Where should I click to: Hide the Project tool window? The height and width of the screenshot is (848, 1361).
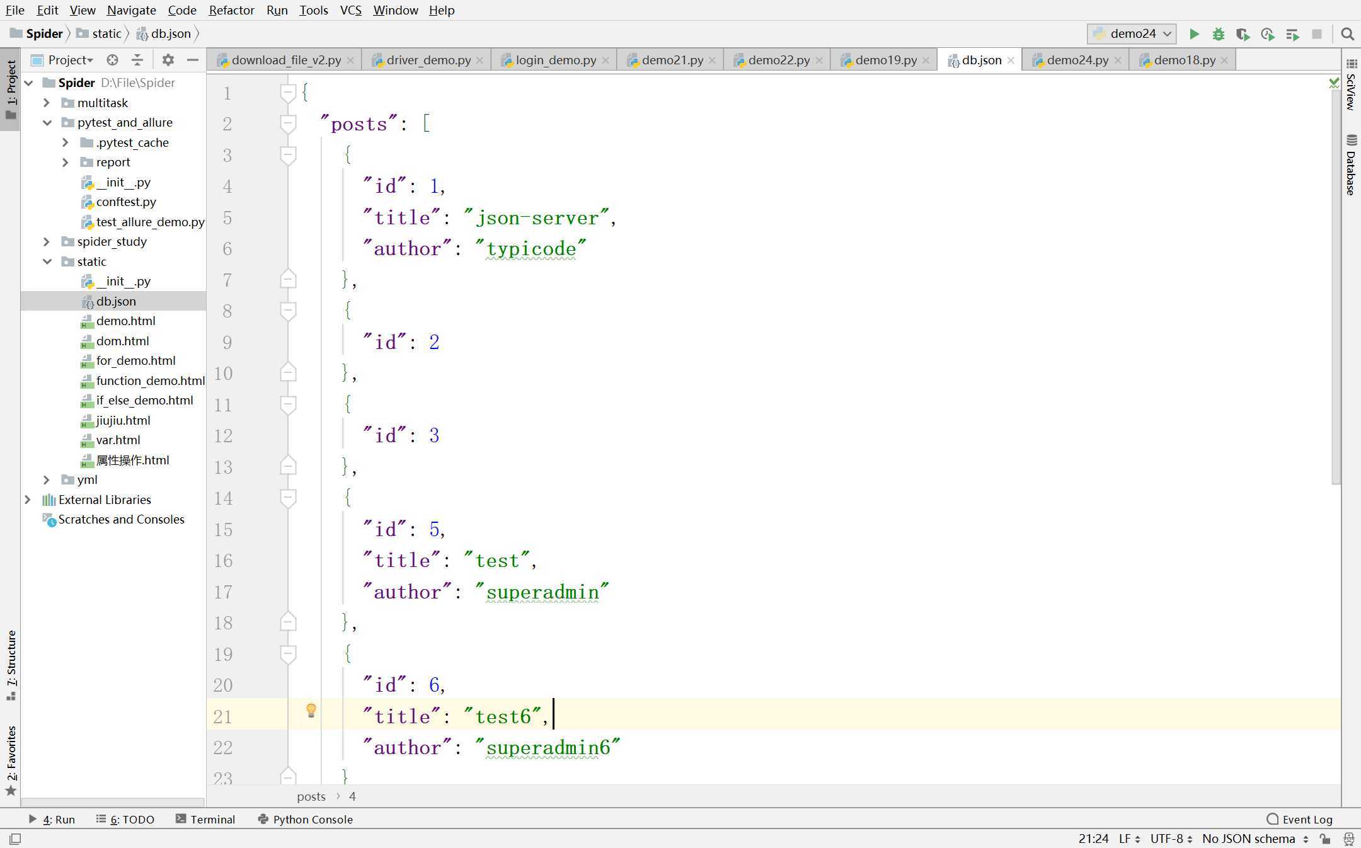tap(193, 60)
